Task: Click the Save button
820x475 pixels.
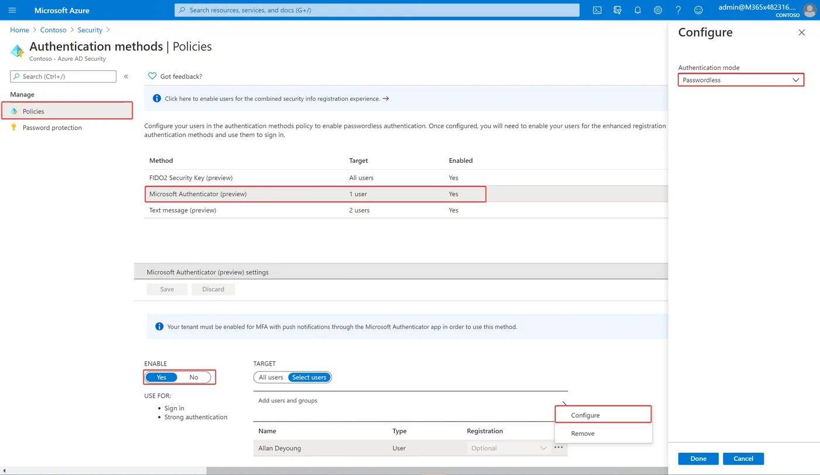Action: (167, 289)
